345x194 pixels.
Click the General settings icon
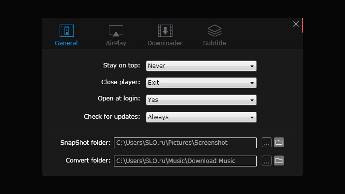[x=67, y=31]
